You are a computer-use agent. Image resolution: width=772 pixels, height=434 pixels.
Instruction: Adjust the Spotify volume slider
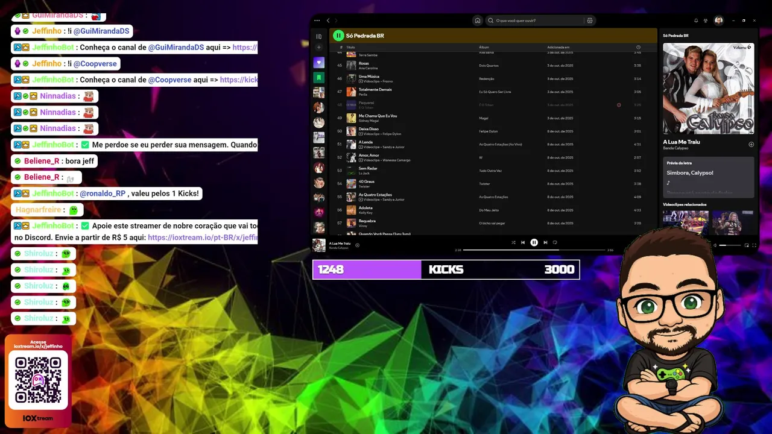[x=730, y=245]
